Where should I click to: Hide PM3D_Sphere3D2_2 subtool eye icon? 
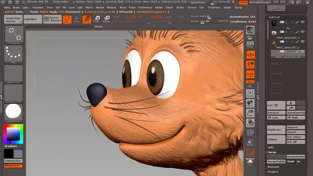pyautogui.click(x=303, y=32)
